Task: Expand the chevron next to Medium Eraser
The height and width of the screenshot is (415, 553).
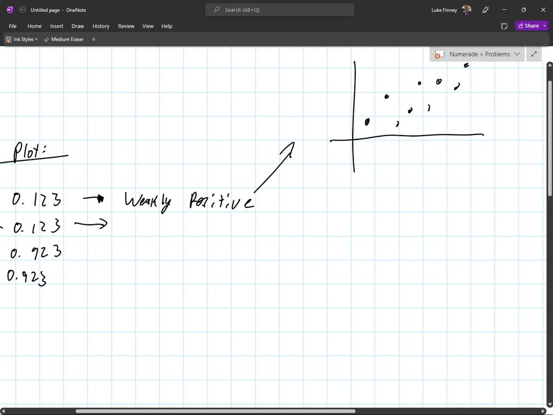Action: click(93, 39)
